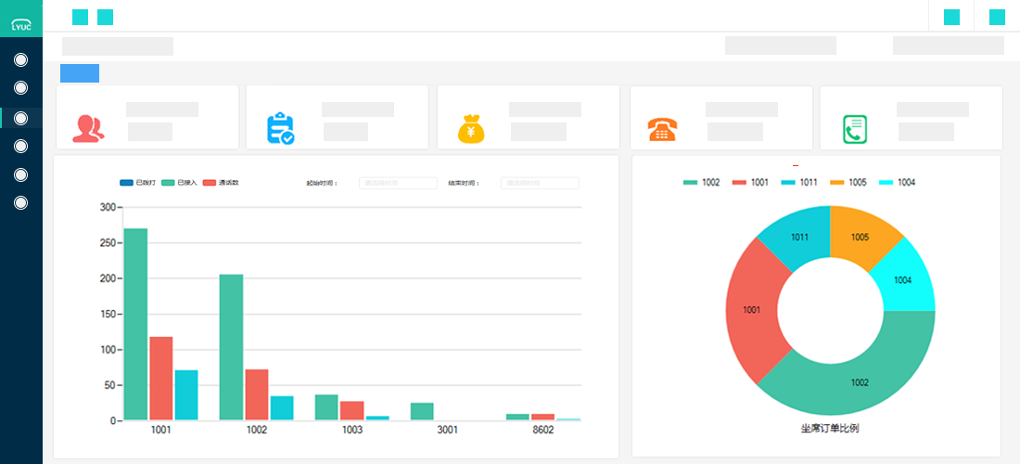
Task: Click the 1002 slice of the donut chart
Action: (x=858, y=380)
